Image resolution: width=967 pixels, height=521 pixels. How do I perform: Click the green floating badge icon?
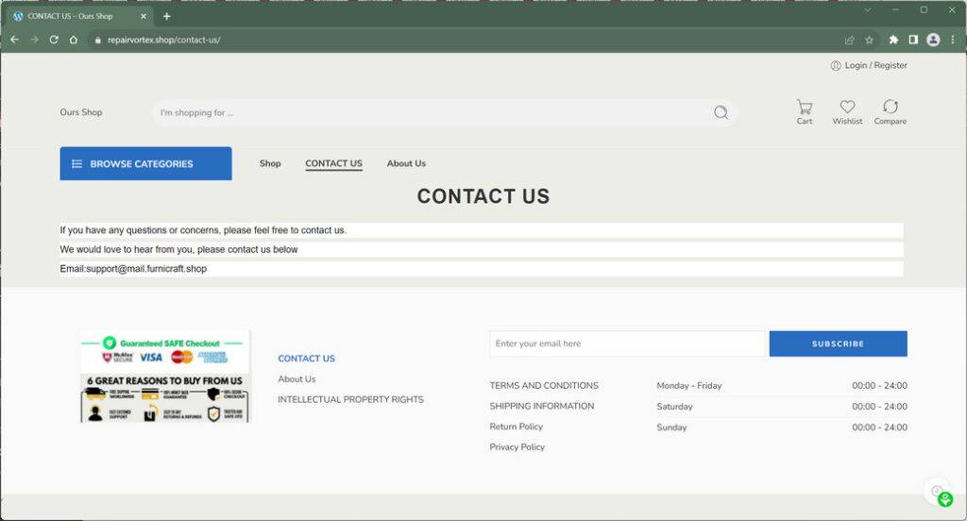pos(944,498)
